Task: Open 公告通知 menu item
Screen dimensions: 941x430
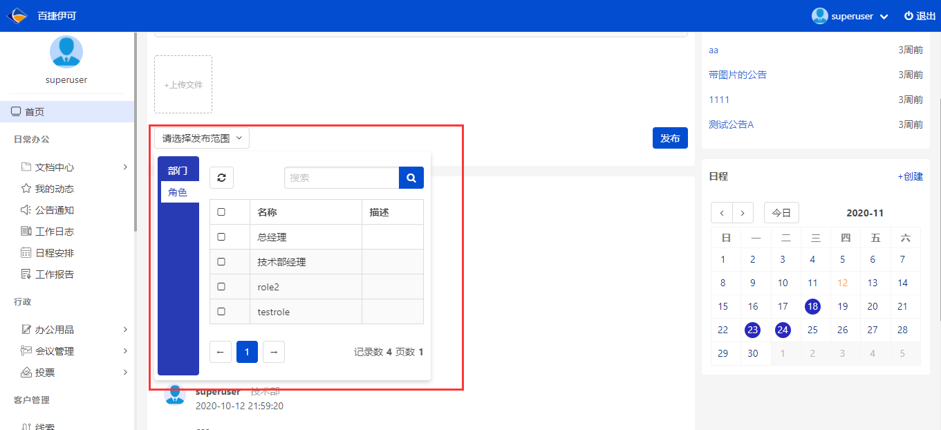Action: pyautogui.click(x=55, y=210)
